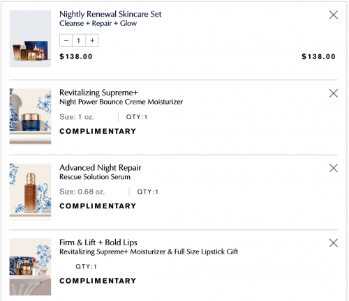
Task: Remove Advanced Night Repair serum item
Action: click(334, 168)
